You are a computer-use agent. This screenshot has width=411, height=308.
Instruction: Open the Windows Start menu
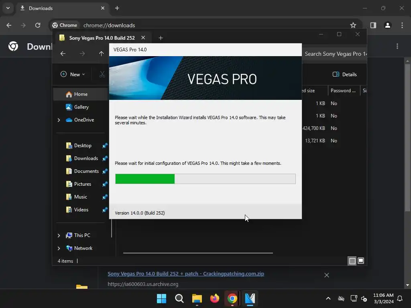(161, 298)
